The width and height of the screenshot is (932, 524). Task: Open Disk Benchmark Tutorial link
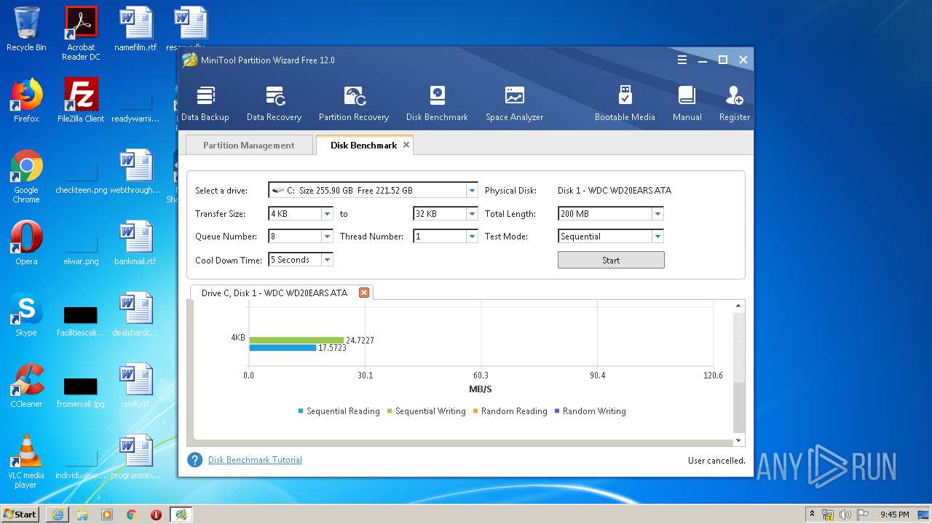[255, 460]
